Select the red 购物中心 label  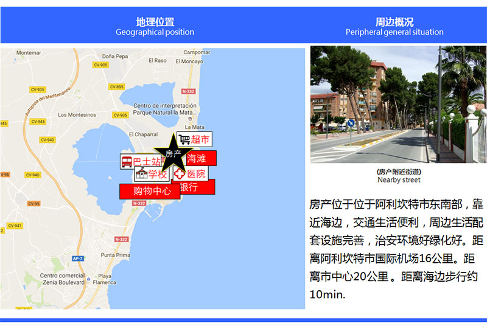pos(152,191)
